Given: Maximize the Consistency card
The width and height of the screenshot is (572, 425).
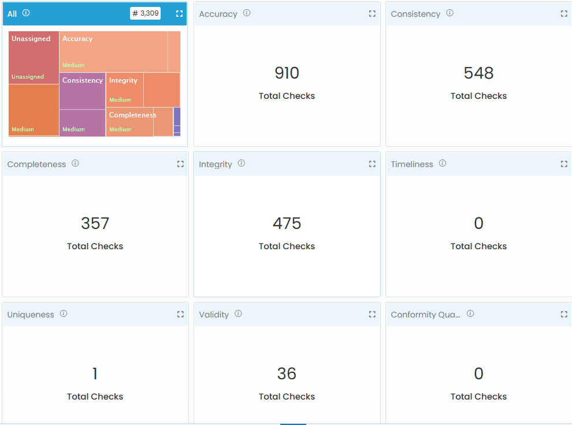Looking at the screenshot, I should click(564, 13).
